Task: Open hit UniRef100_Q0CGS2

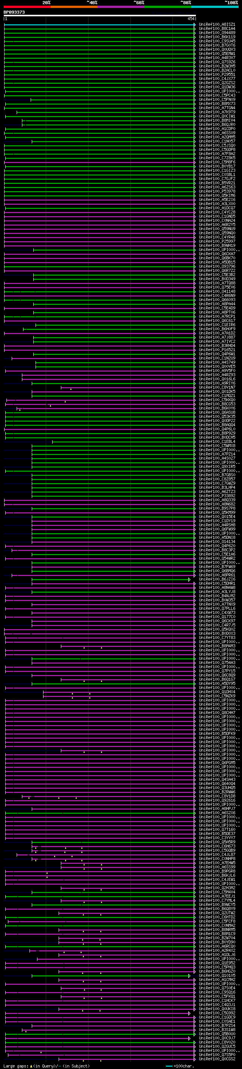Action: point(217,1059)
